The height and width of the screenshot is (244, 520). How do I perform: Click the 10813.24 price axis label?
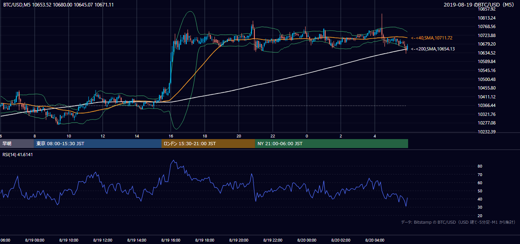pos(486,18)
